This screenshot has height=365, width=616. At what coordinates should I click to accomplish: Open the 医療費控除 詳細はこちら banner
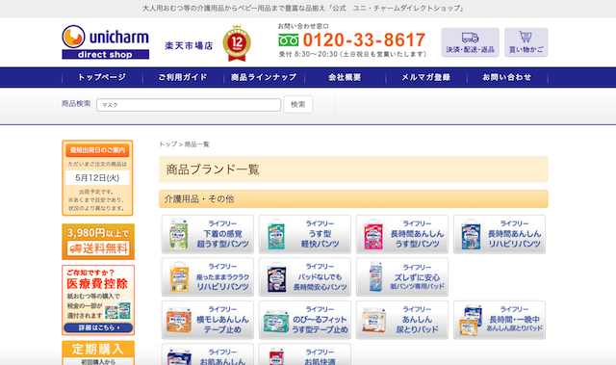(x=98, y=300)
